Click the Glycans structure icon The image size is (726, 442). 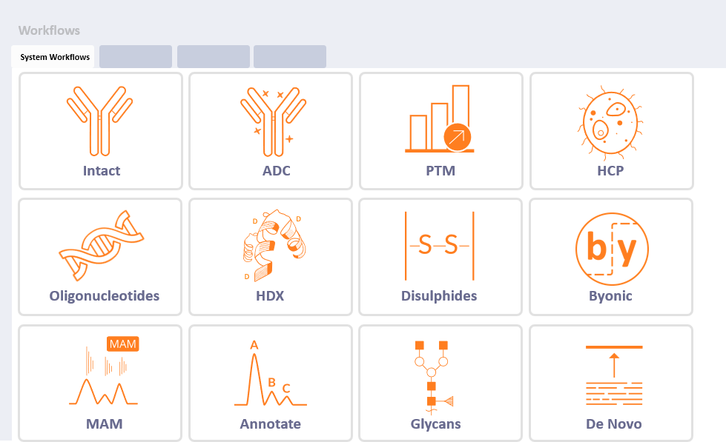(434, 375)
